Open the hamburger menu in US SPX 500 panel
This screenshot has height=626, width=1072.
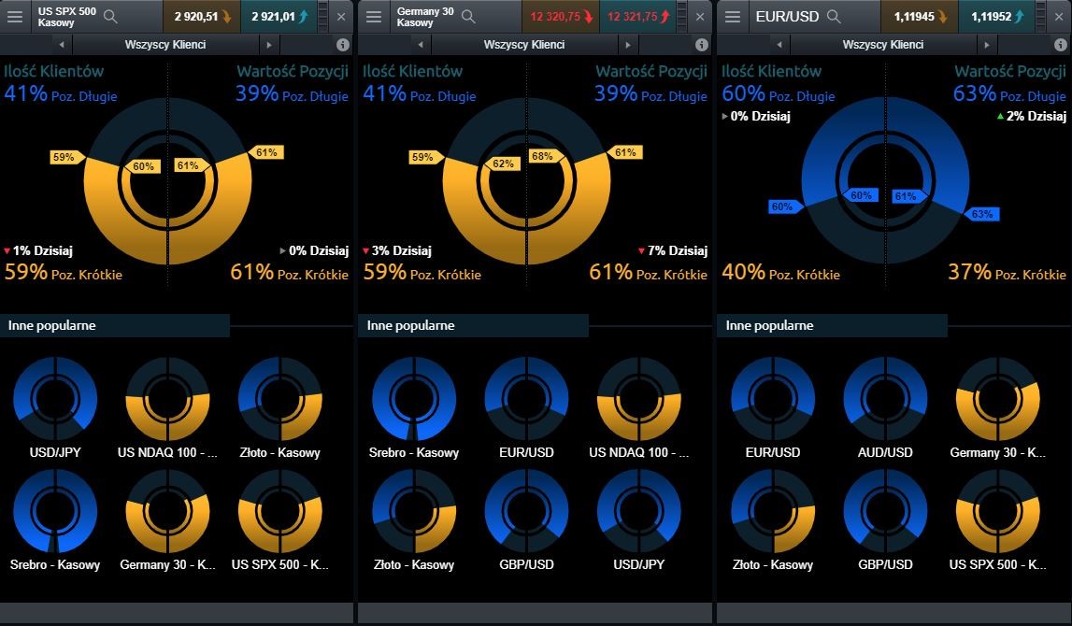pos(16,17)
